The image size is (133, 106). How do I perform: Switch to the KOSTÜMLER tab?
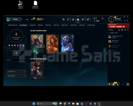tap(23, 25)
